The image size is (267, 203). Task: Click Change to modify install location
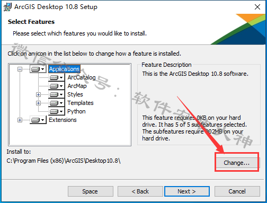pos(237,163)
